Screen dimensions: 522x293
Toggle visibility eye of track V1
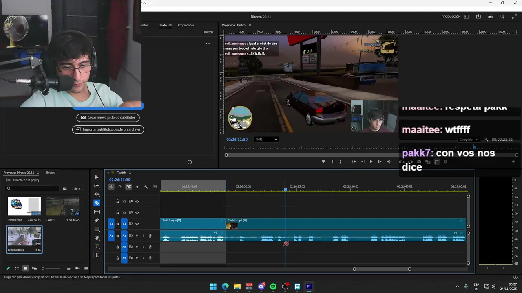[x=137, y=223]
